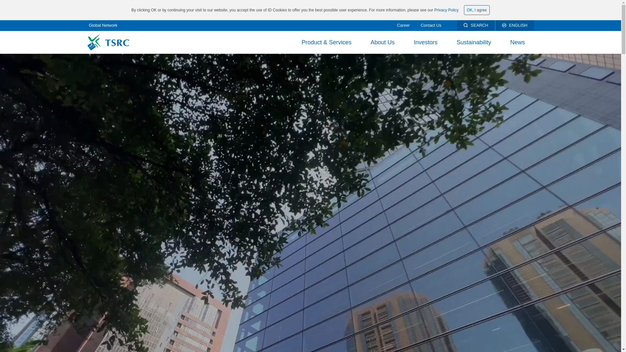Click the language globe icon
Image resolution: width=626 pixels, height=352 pixels.
click(504, 25)
